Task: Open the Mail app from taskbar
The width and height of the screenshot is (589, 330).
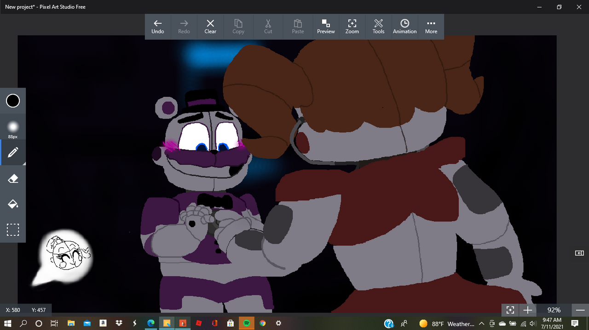Action: tap(87, 323)
